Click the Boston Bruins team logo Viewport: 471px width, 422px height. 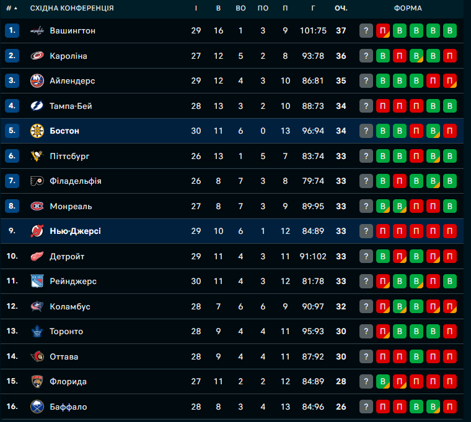point(37,131)
